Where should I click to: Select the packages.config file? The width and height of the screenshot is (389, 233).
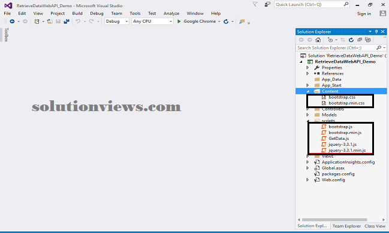[338, 174]
